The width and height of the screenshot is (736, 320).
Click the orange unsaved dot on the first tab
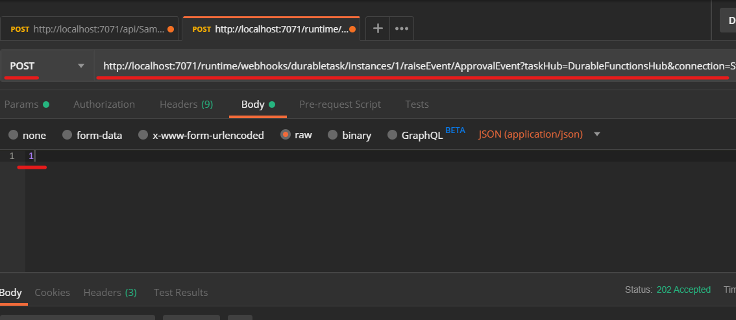(x=171, y=29)
